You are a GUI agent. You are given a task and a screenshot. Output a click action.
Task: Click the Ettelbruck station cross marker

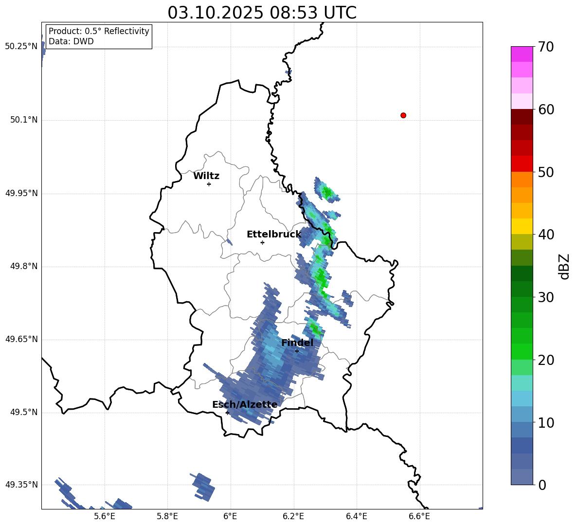tap(262, 242)
